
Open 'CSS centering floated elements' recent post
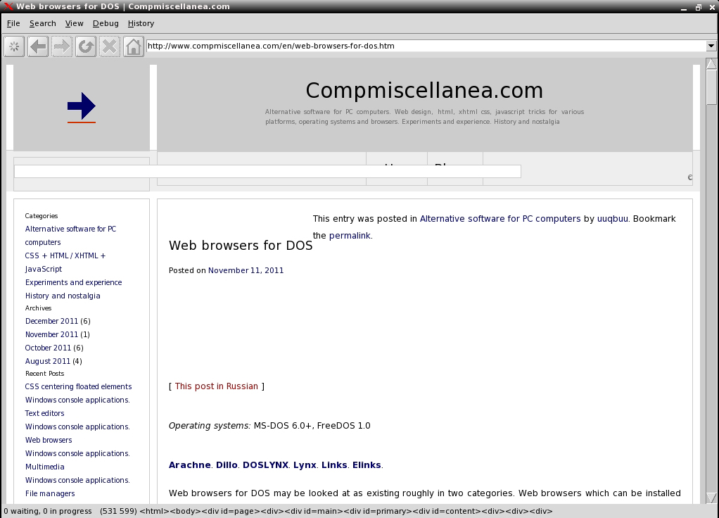click(78, 386)
